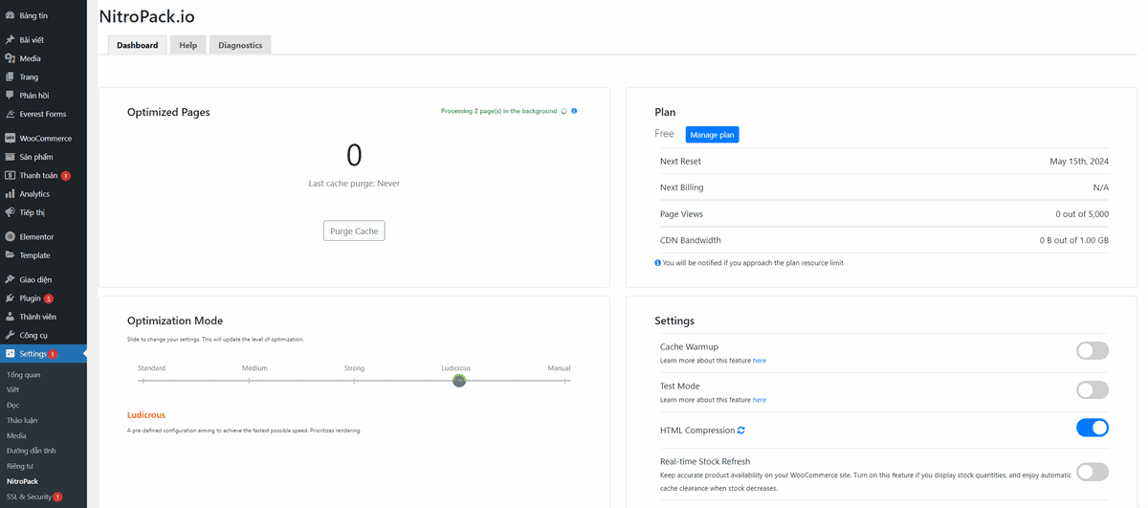Click the Settings menu notification badge
Screen dimensions: 1148x508
(53, 354)
